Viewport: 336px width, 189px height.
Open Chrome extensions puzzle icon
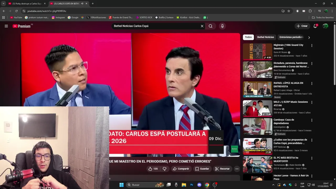click(310, 11)
